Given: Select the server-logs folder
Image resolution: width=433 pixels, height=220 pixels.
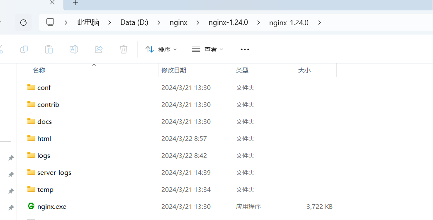Looking at the screenshot, I should [54, 172].
